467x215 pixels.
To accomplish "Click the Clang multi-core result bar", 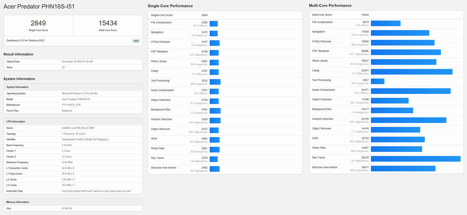I will pyautogui.click(x=412, y=72).
